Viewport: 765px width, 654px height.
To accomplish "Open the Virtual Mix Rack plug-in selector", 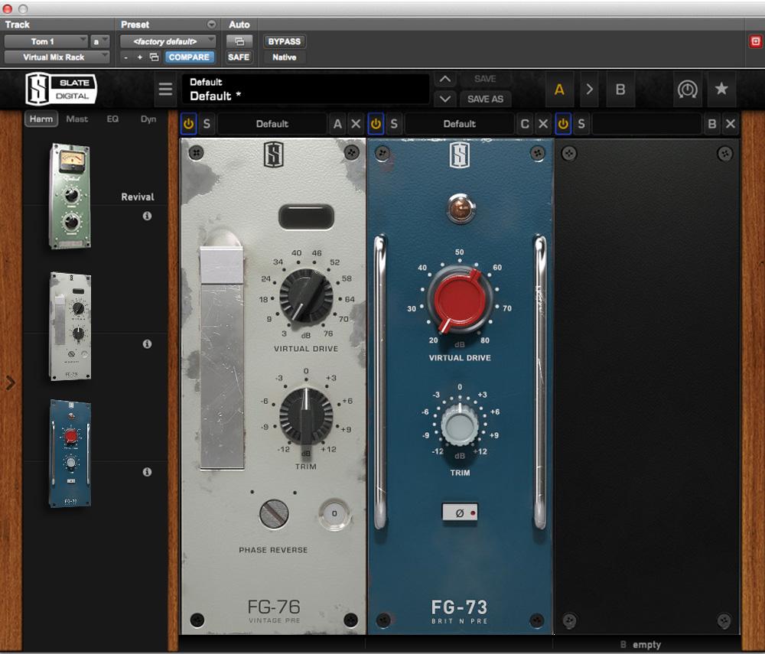I will (x=57, y=57).
